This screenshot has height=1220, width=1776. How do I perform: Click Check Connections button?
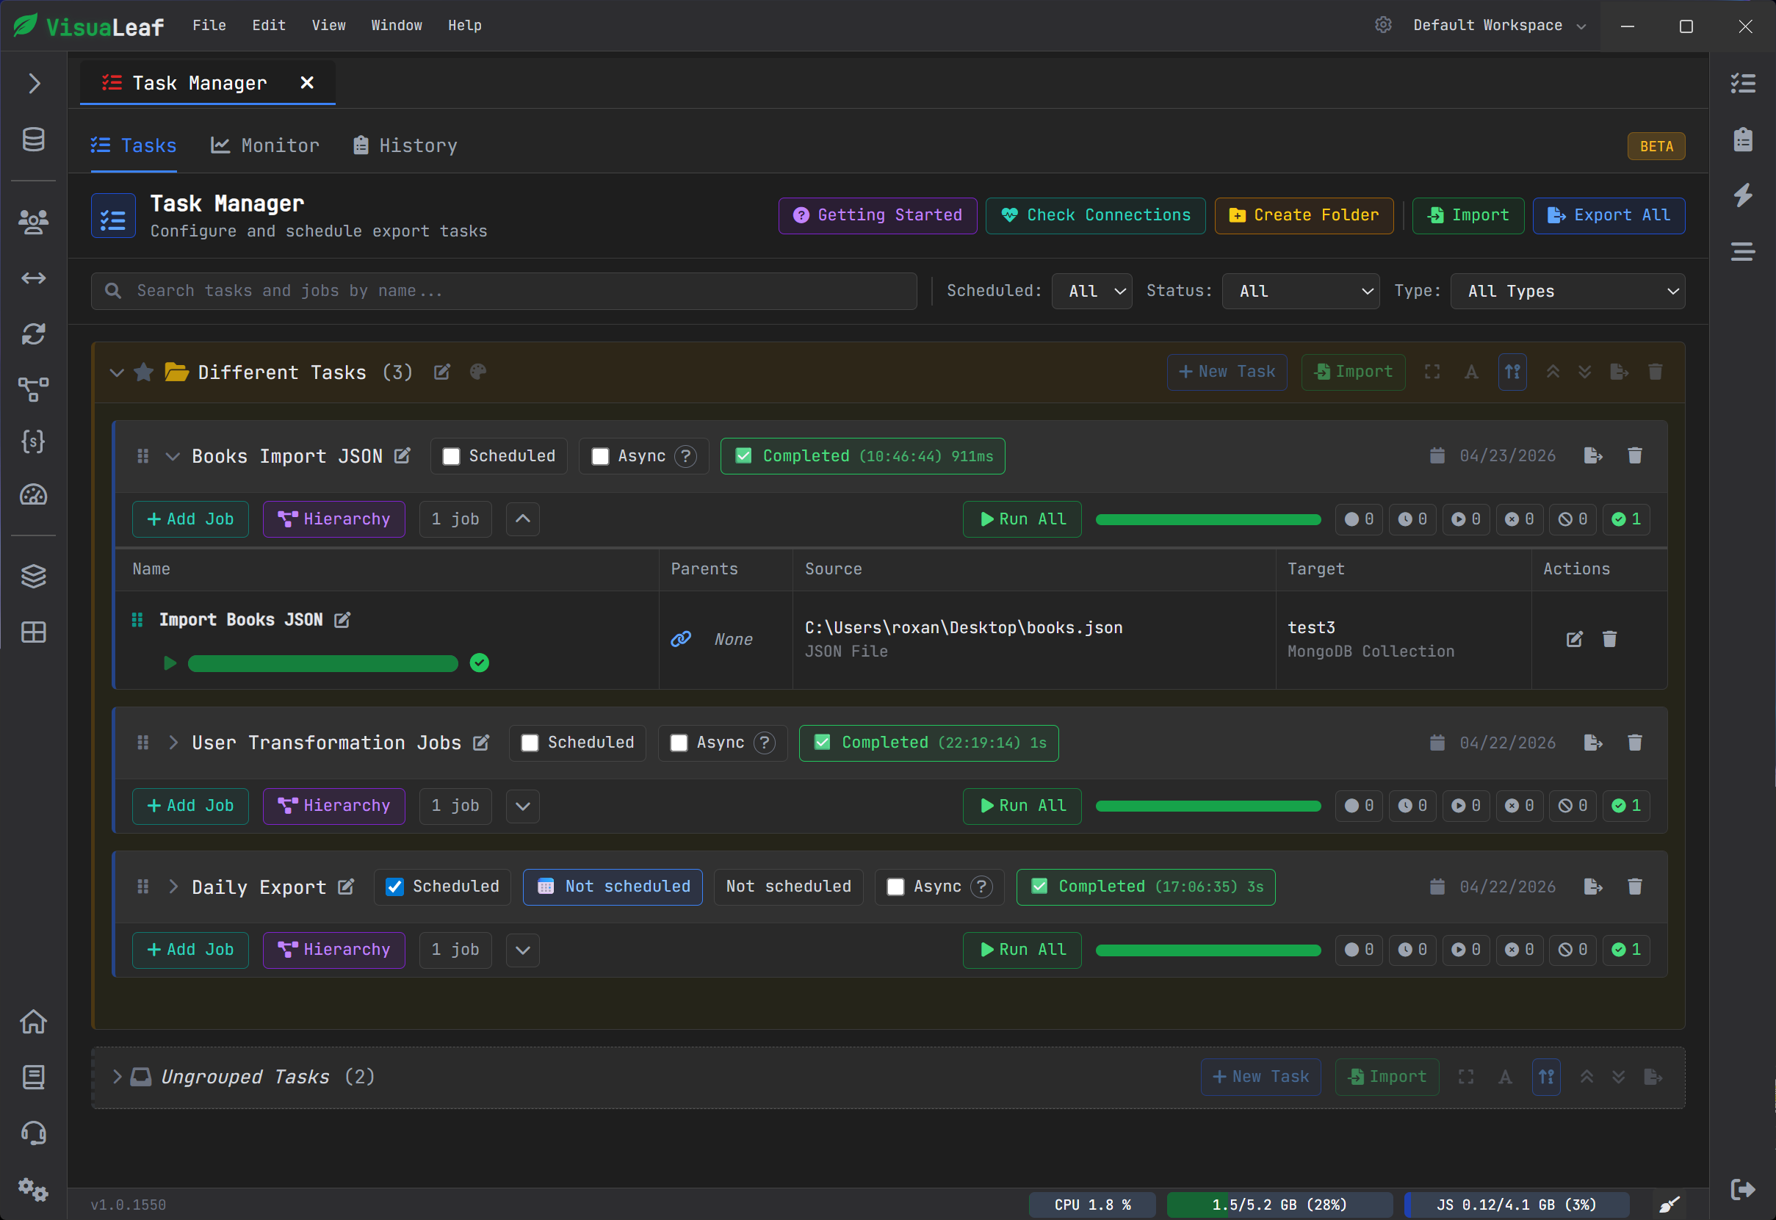click(x=1095, y=215)
